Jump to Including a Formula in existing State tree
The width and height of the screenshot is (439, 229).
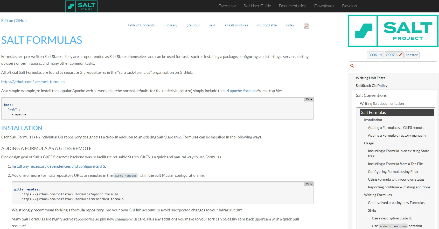399,154
